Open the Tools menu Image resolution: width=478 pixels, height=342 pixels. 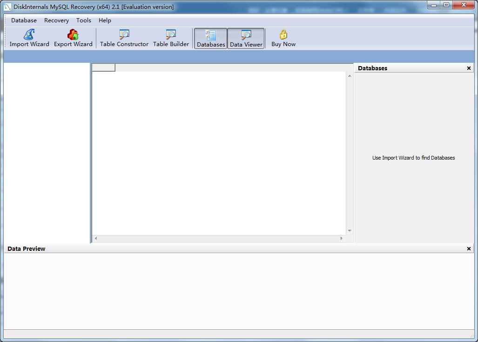tap(84, 20)
